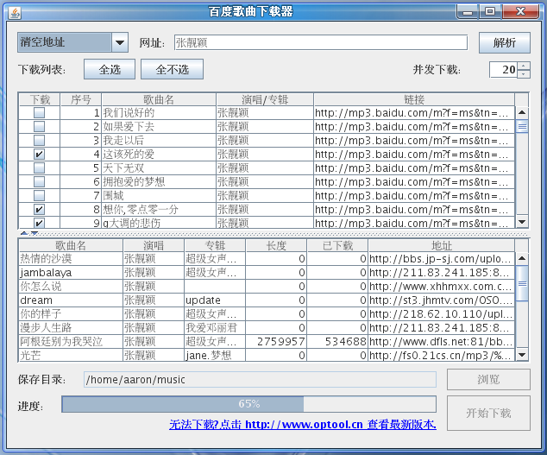The image size is (547, 455).
Task: Uncheck the box for 想你,零点零一分
Action: [x=39, y=210]
